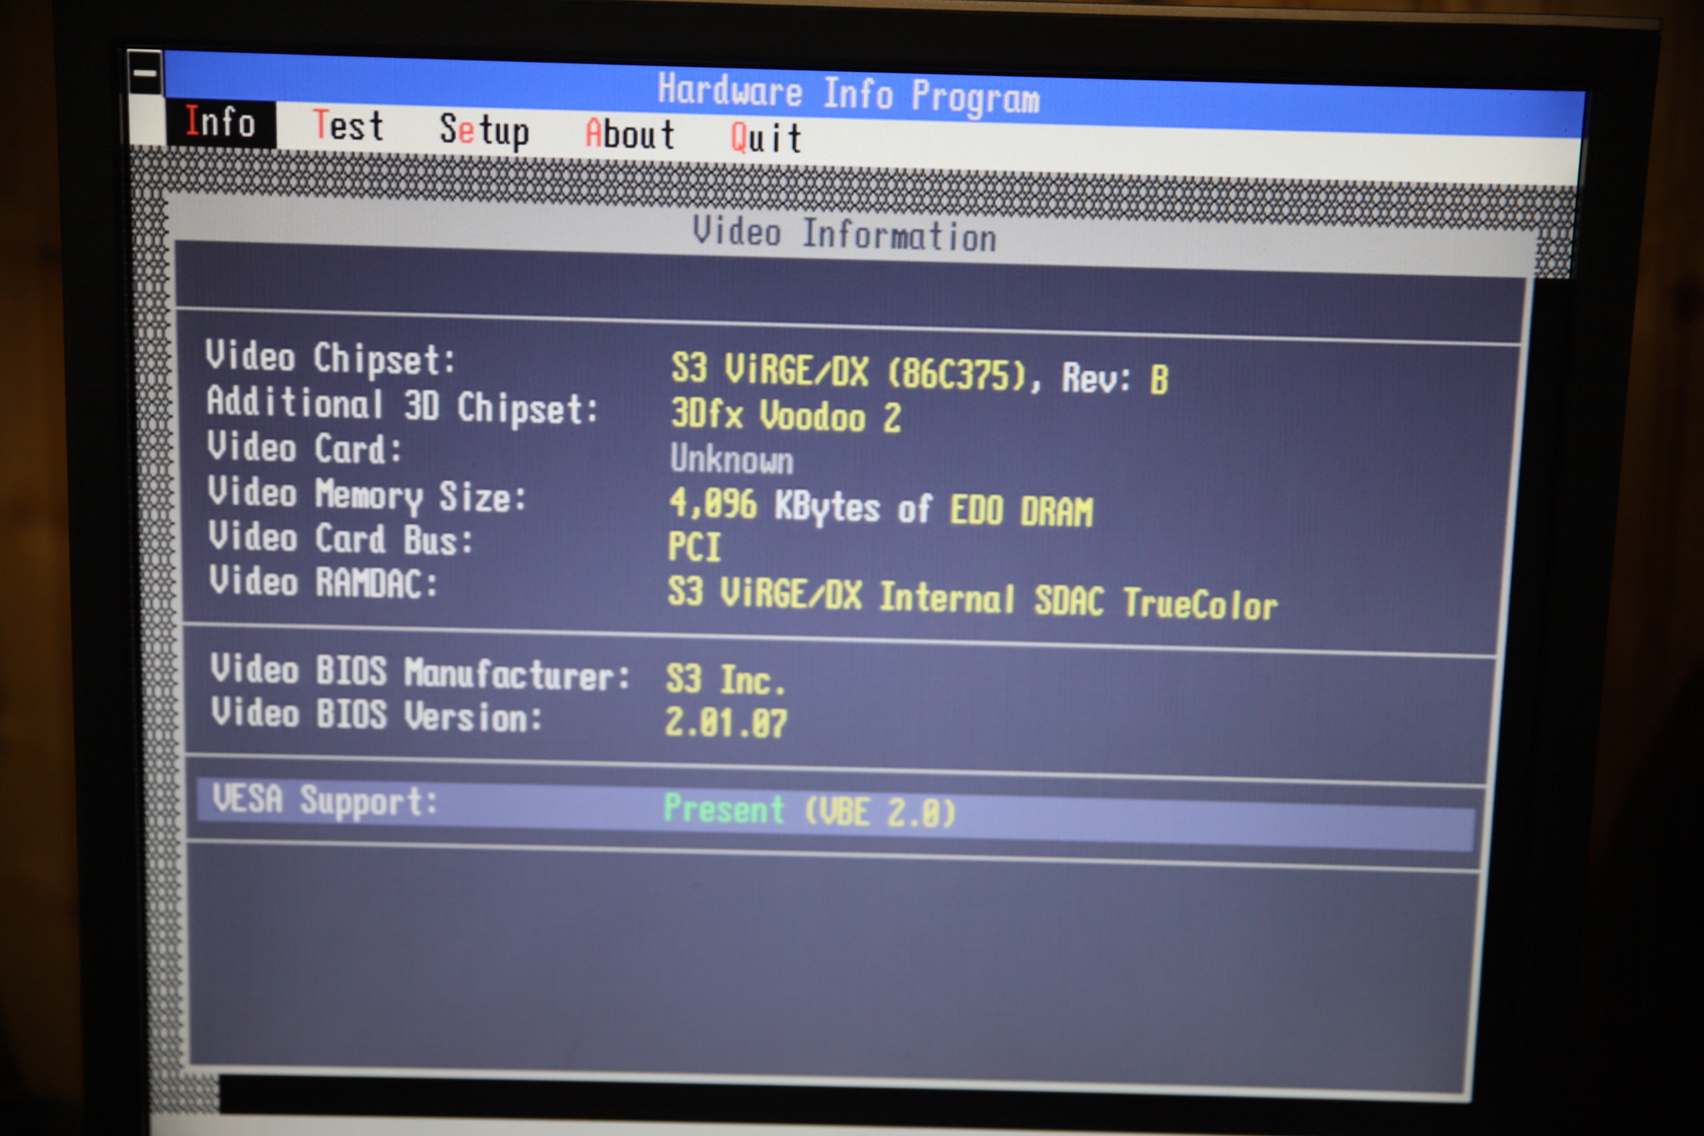Select the highlighted VESA Support row label
Screen dimensions: 1704x1136
(325, 802)
